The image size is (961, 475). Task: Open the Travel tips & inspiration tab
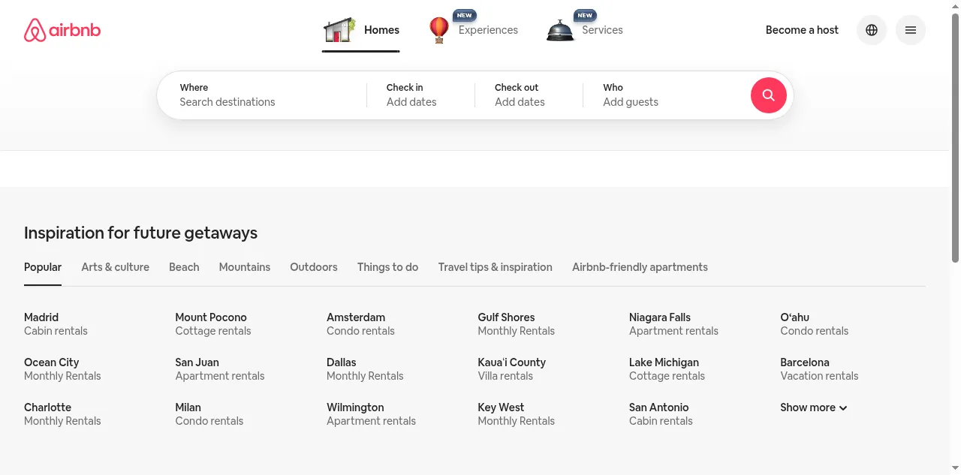click(x=495, y=267)
